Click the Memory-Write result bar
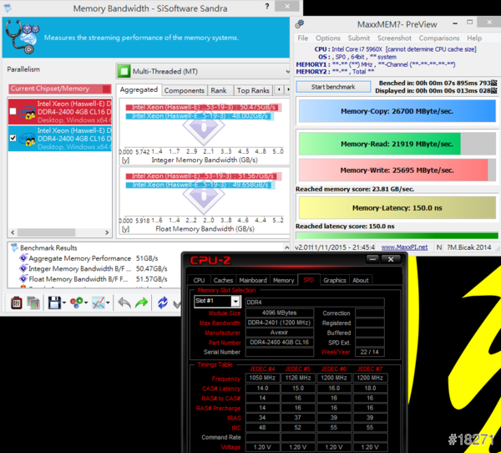501x453 pixels. pyautogui.click(x=397, y=171)
